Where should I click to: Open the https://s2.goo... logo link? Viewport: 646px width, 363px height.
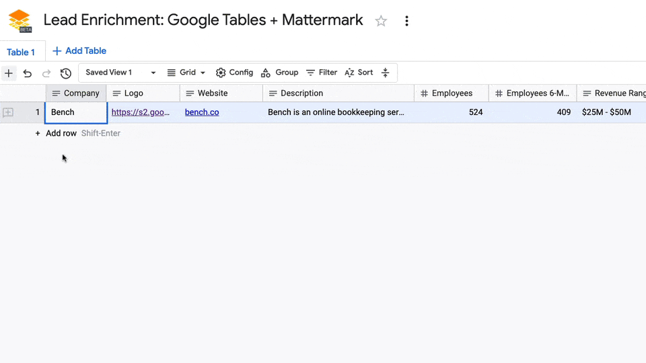pos(141,112)
